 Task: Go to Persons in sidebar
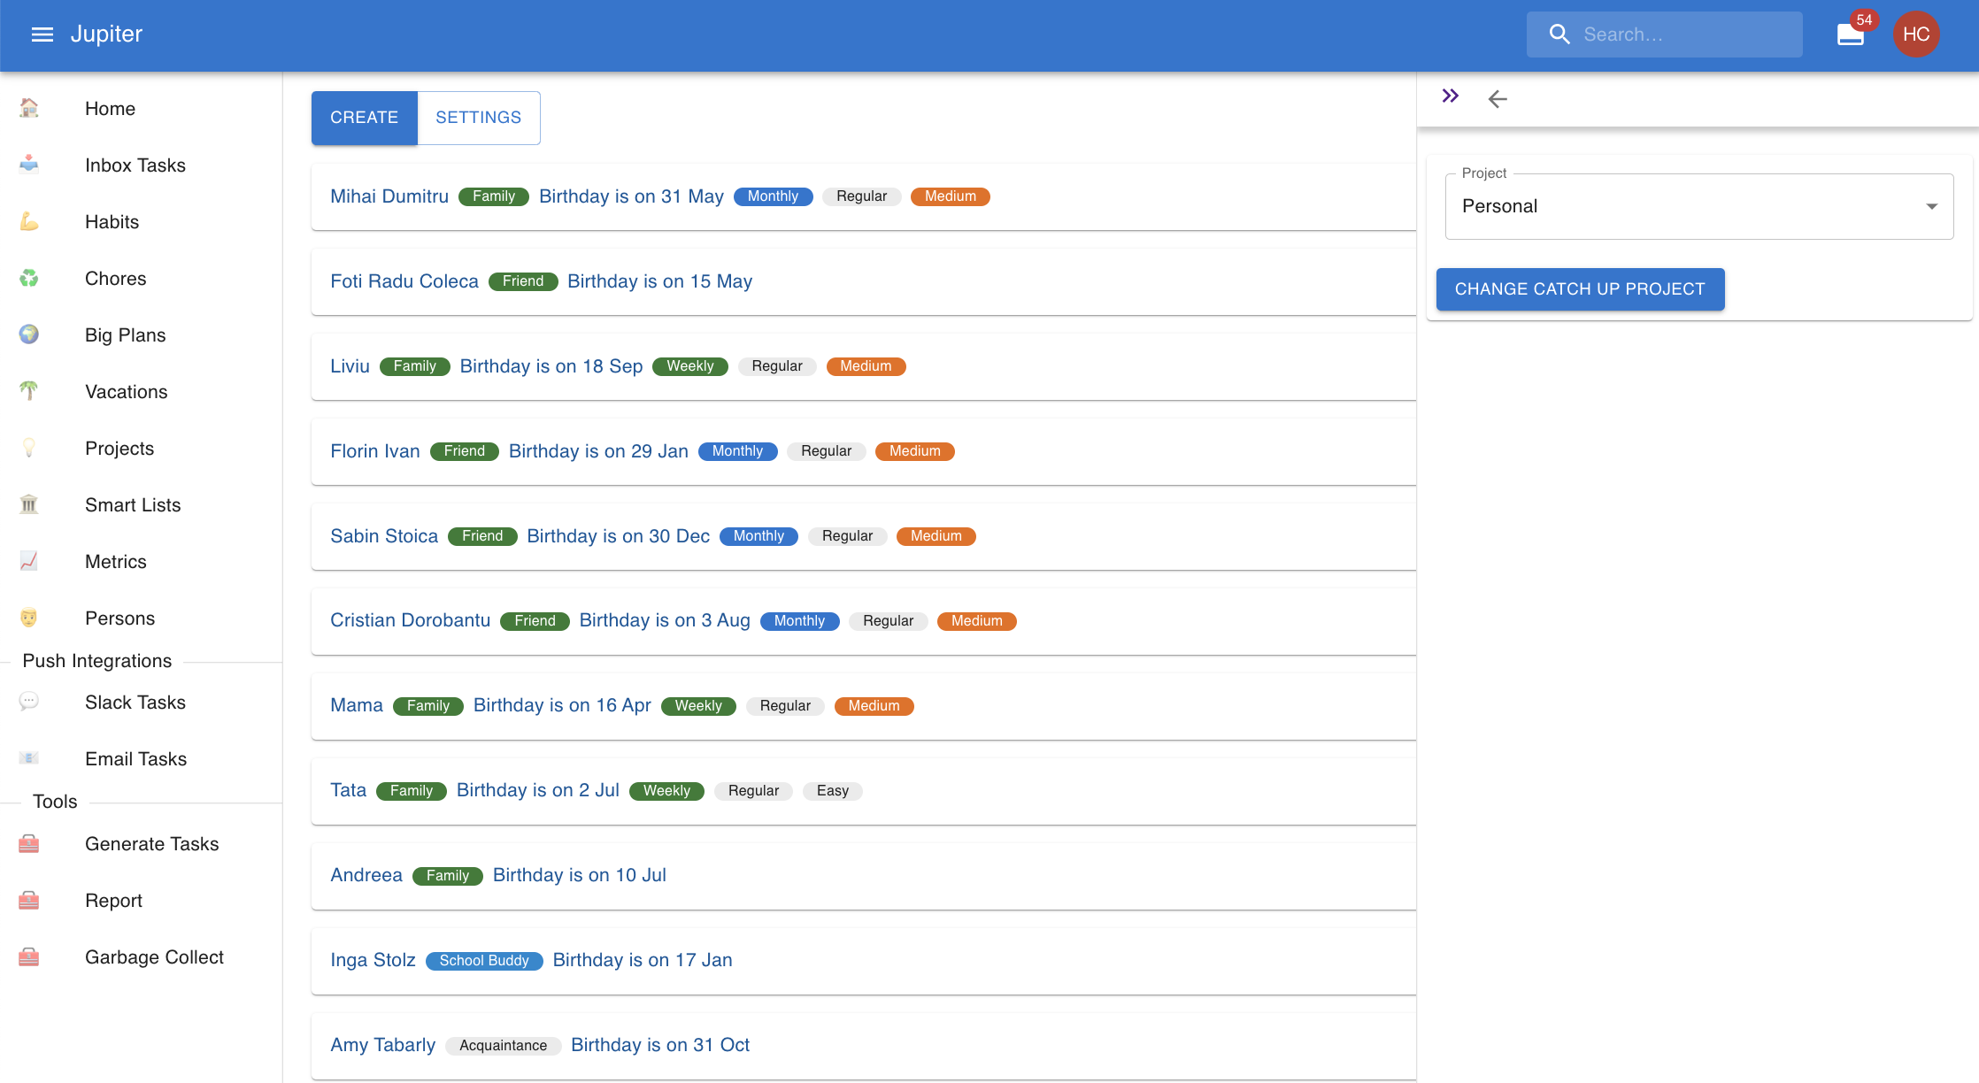[119, 618]
